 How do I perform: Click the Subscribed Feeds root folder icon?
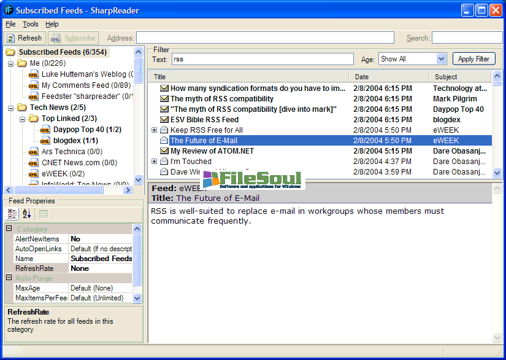click(10, 52)
